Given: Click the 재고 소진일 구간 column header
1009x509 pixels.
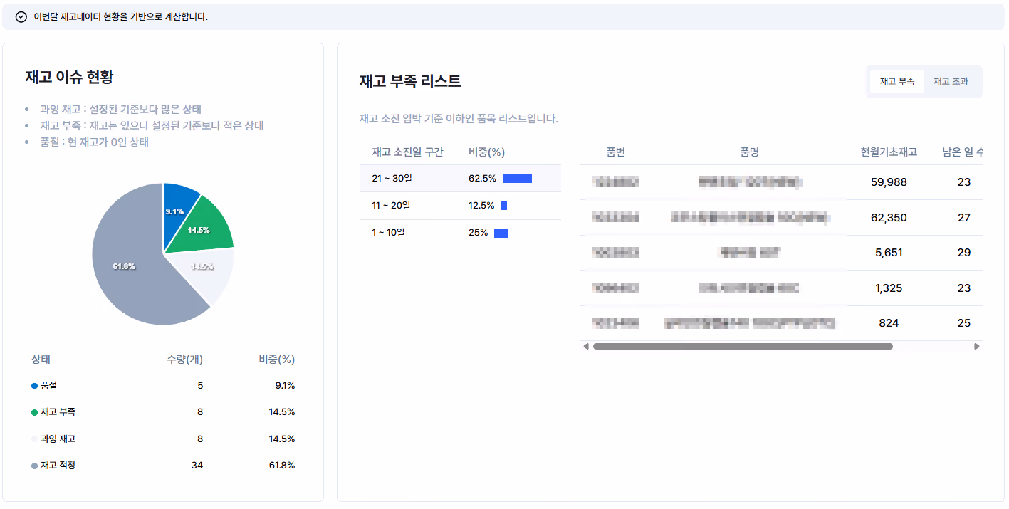Looking at the screenshot, I should [x=407, y=152].
